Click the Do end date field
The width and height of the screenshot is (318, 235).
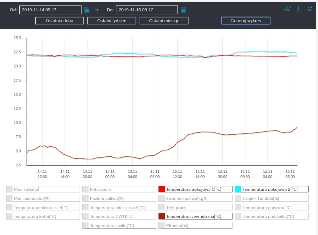pos(147,10)
